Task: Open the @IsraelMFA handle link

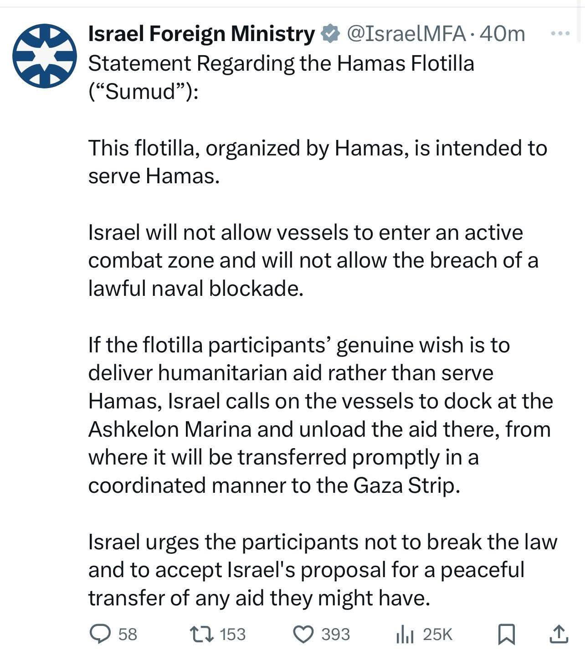Action: pos(406,34)
